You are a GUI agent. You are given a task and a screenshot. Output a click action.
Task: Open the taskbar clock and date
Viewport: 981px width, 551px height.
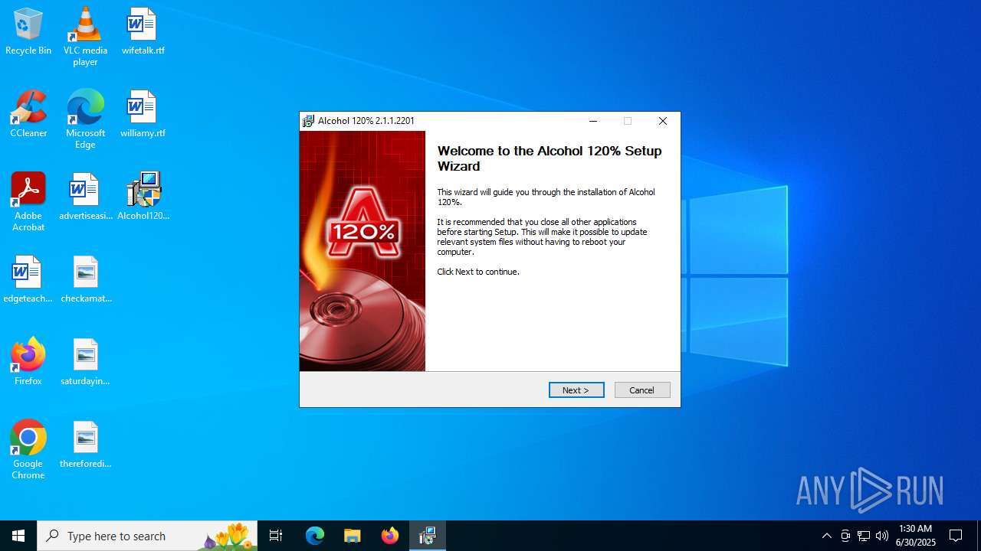tap(917, 536)
